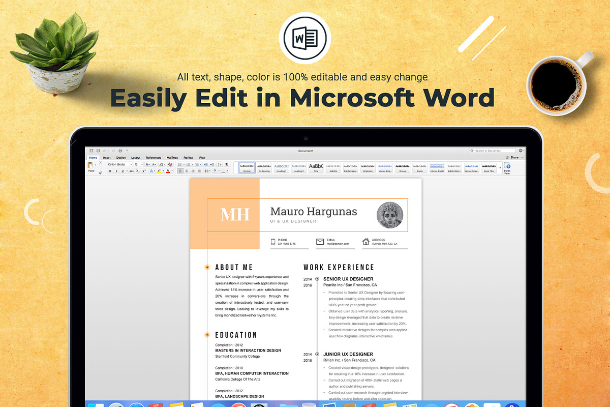
Task: Switch to the Insert tab
Action: [x=107, y=158]
